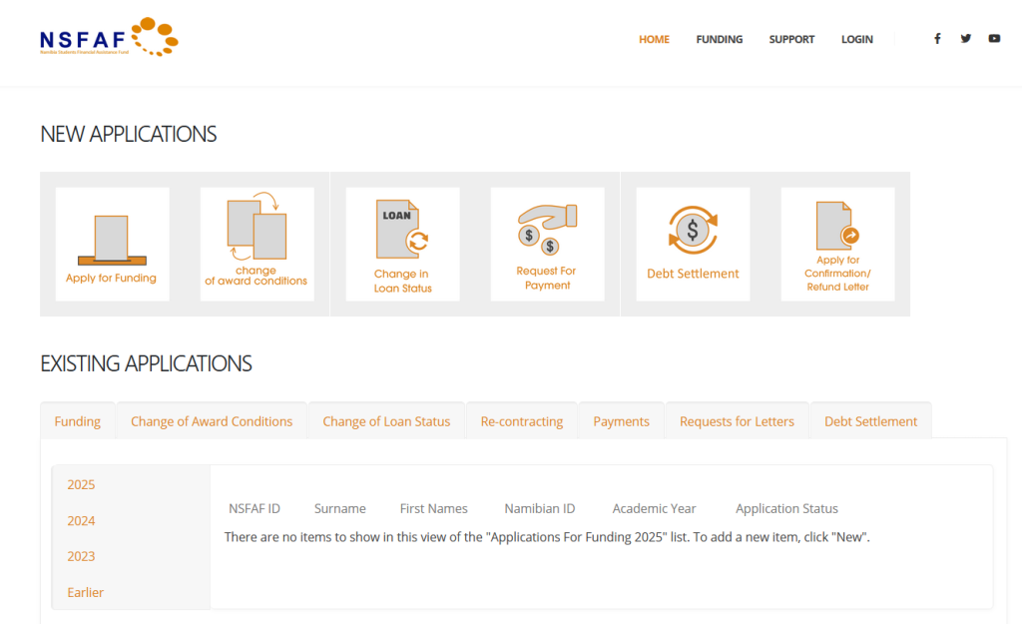Go to HOME in navigation menu
Viewport: 1022px width, 624px height.
pos(654,40)
